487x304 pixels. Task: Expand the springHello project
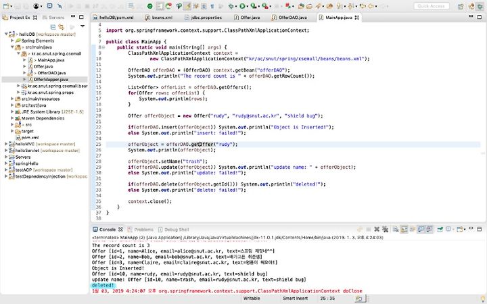coord(6,163)
